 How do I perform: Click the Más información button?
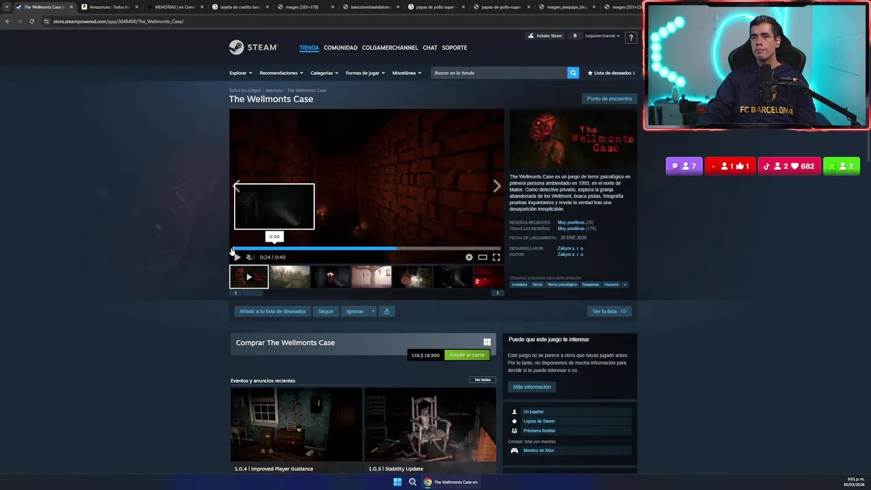(x=532, y=387)
